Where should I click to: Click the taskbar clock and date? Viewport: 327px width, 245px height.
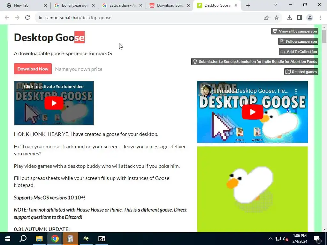(300, 239)
